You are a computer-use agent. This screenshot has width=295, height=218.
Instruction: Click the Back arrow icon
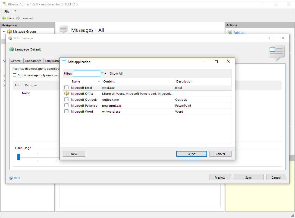pos(4,18)
